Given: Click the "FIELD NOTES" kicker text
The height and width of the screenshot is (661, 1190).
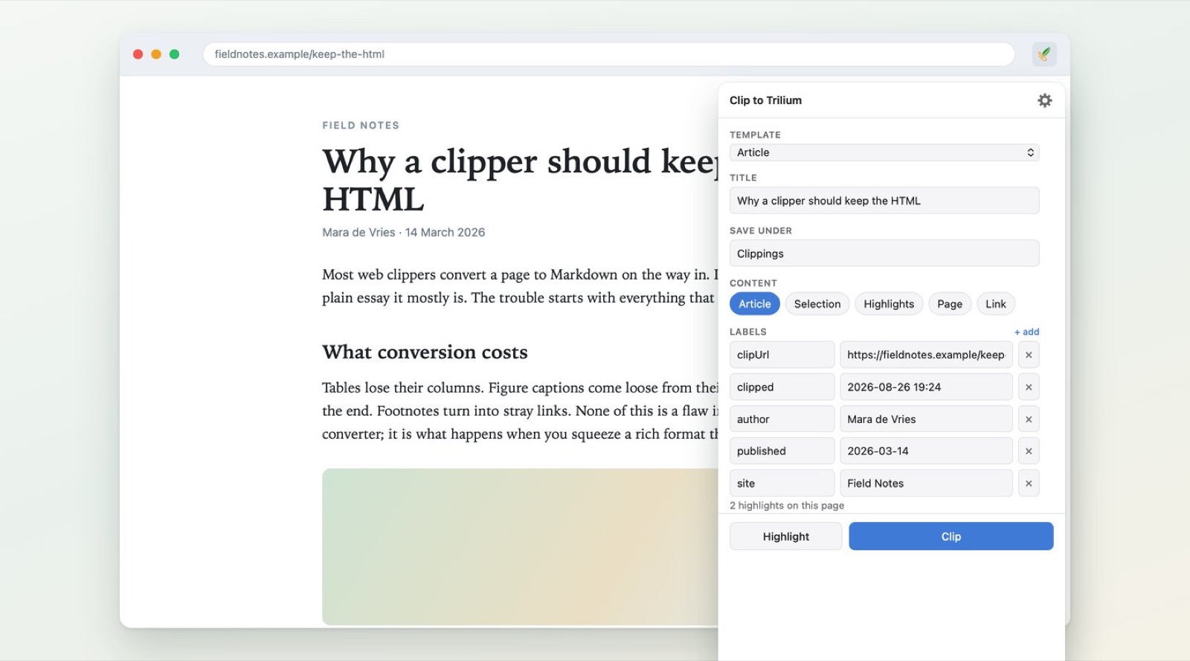Looking at the screenshot, I should (361, 126).
